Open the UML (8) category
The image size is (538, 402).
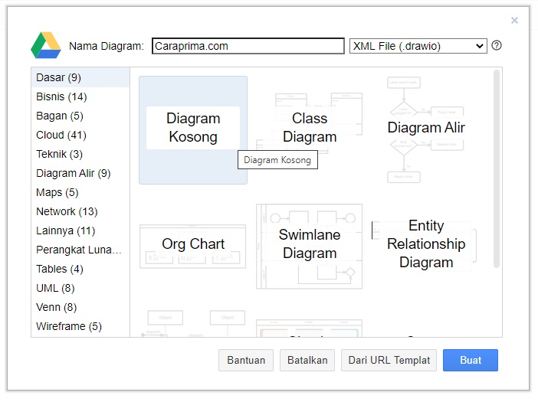(55, 288)
